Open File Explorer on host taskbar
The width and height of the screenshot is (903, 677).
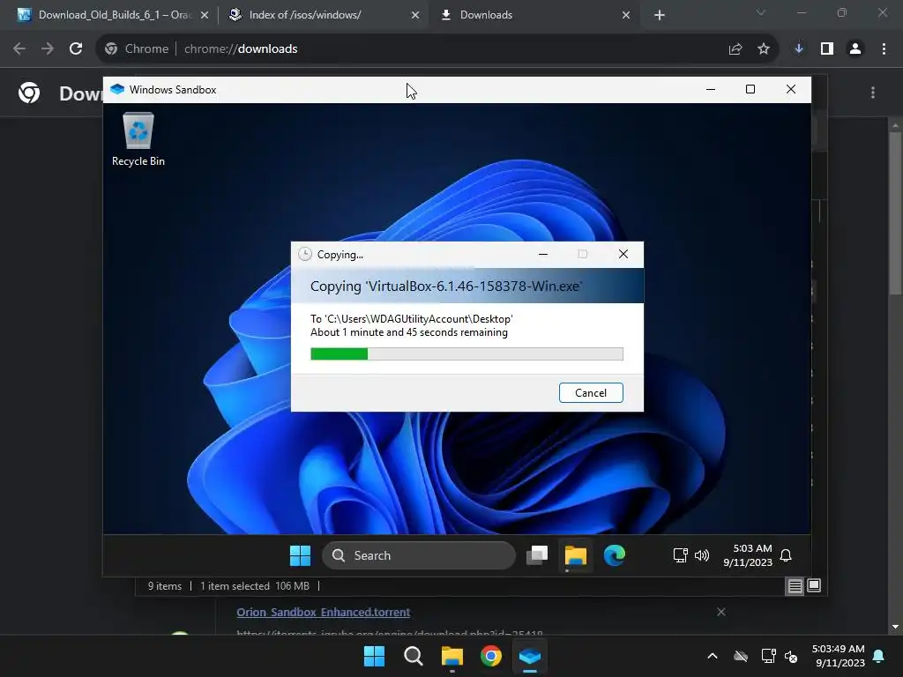point(452,656)
